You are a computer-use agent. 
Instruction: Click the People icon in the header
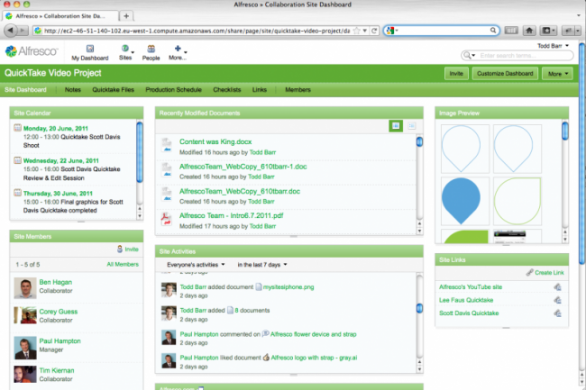coord(151,49)
